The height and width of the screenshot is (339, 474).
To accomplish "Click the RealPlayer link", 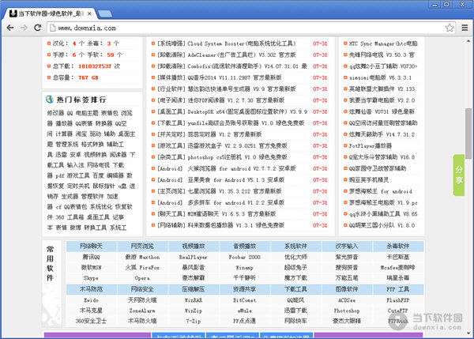I will 194,257.
